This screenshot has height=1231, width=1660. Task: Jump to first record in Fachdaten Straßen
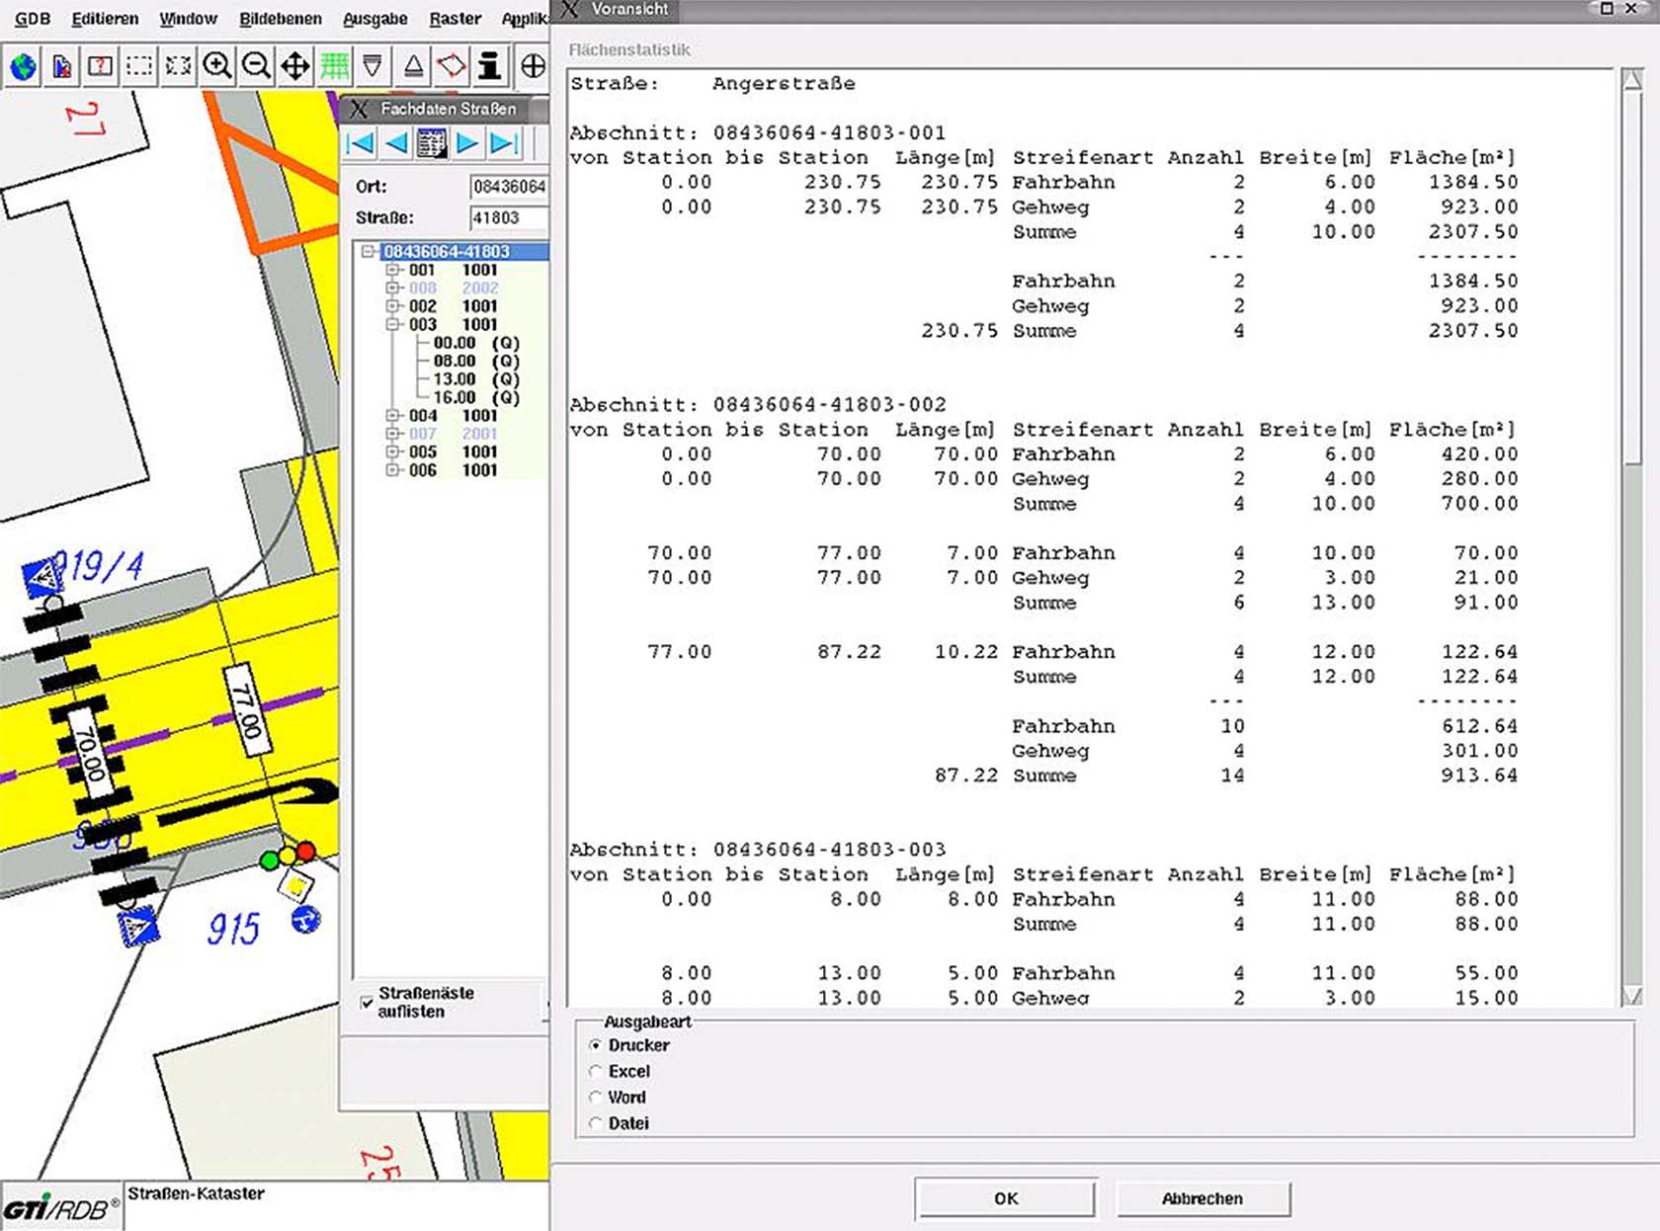pyautogui.click(x=360, y=143)
